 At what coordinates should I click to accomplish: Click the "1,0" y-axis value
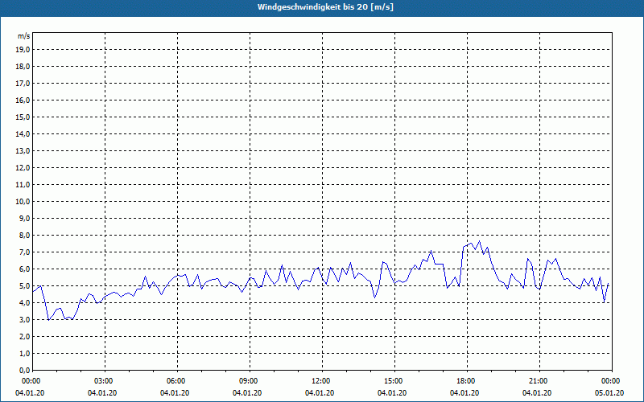pyautogui.click(x=25, y=353)
